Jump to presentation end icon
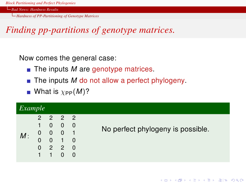 [x=226, y=180]
